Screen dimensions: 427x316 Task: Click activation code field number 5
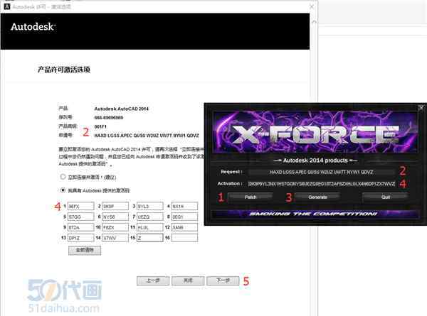click(x=81, y=217)
